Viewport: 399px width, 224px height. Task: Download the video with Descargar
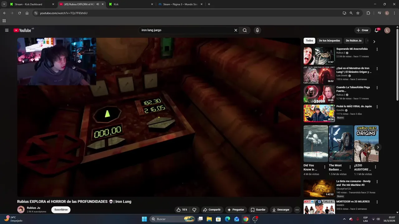point(281,210)
